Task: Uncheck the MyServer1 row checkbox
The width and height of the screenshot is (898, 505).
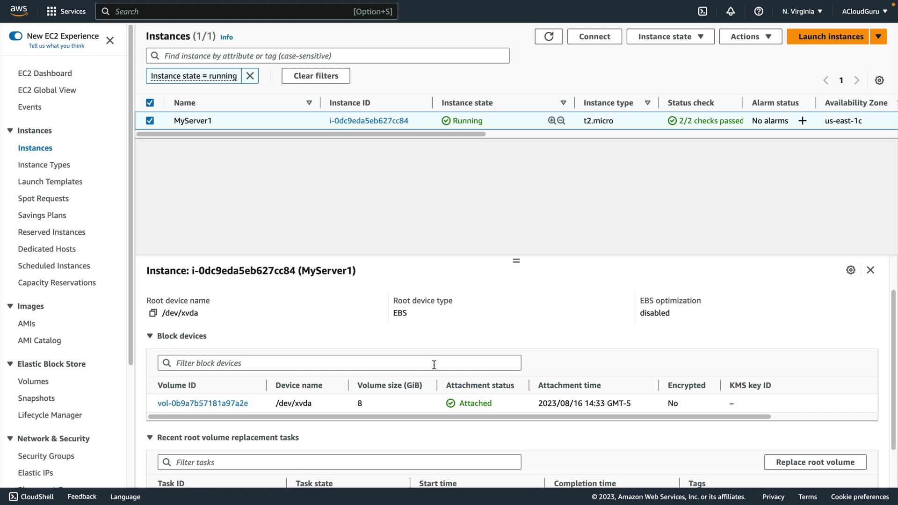Action: point(150,121)
